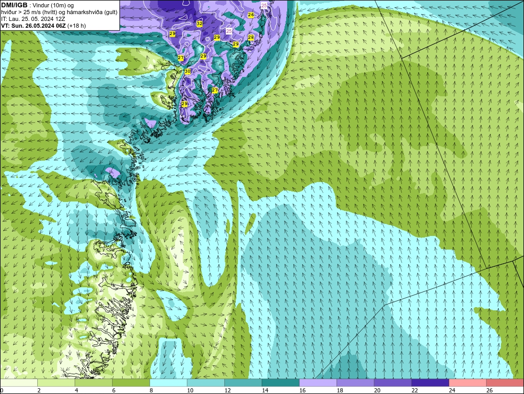Click the '6' label on the legend scale
524x394 pixels.
(x=114, y=390)
